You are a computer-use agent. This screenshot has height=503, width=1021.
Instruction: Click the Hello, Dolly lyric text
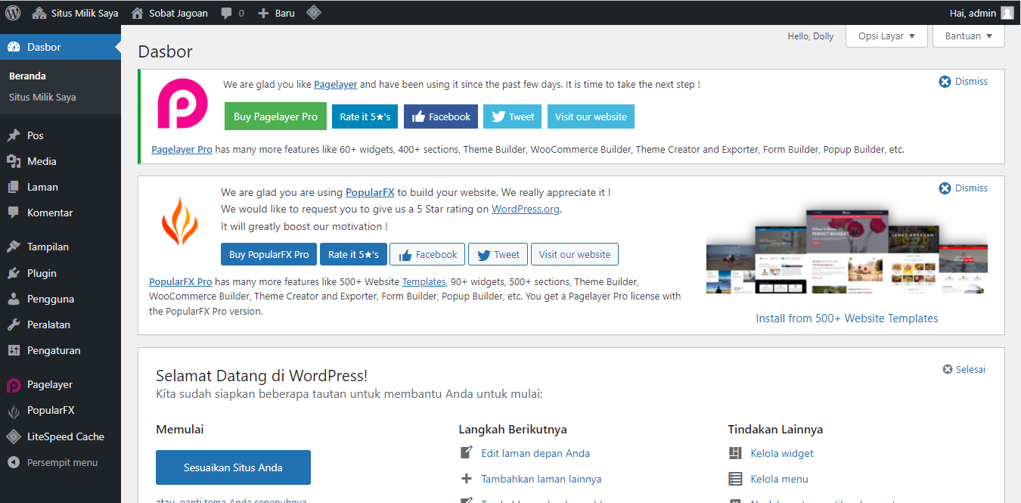click(811, 36)
